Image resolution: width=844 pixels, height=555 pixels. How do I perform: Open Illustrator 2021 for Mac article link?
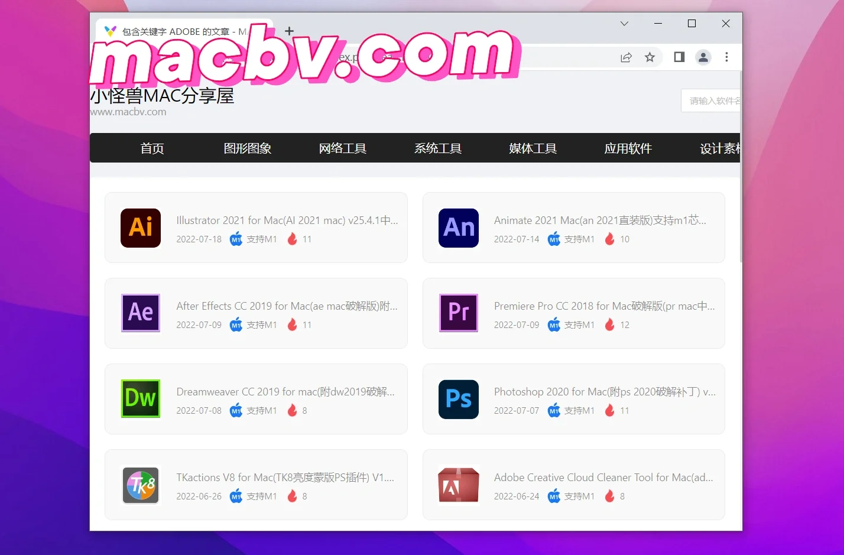[x=287, y=220]
